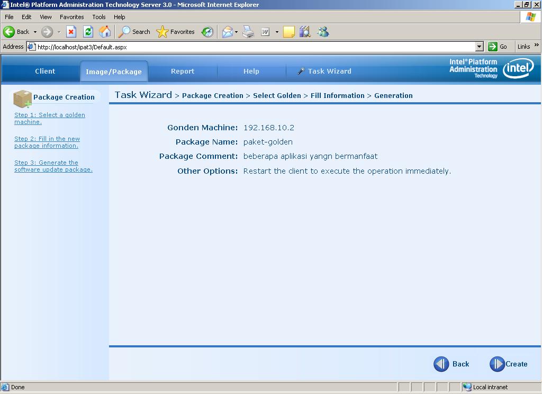Click the green Go arrow button

click(x=493, y=47)
